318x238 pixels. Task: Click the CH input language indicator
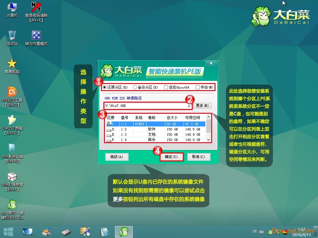254,231
